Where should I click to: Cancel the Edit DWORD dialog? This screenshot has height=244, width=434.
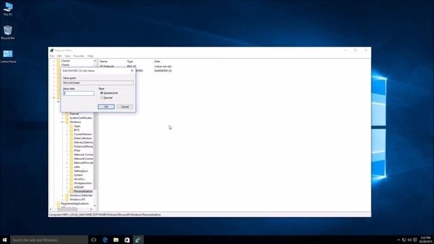[x=125, y=107]
